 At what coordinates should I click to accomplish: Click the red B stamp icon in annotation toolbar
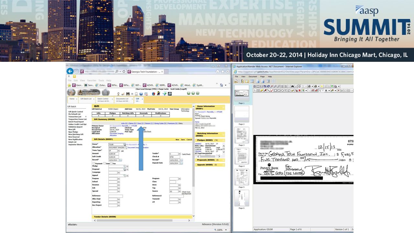[300, 91]
